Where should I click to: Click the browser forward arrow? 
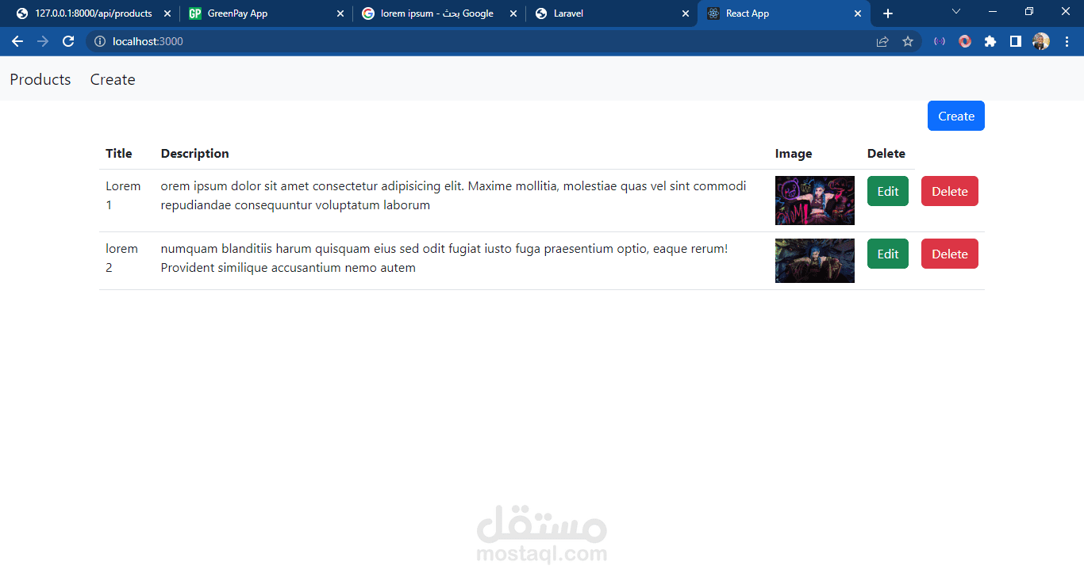pos(43,41)
